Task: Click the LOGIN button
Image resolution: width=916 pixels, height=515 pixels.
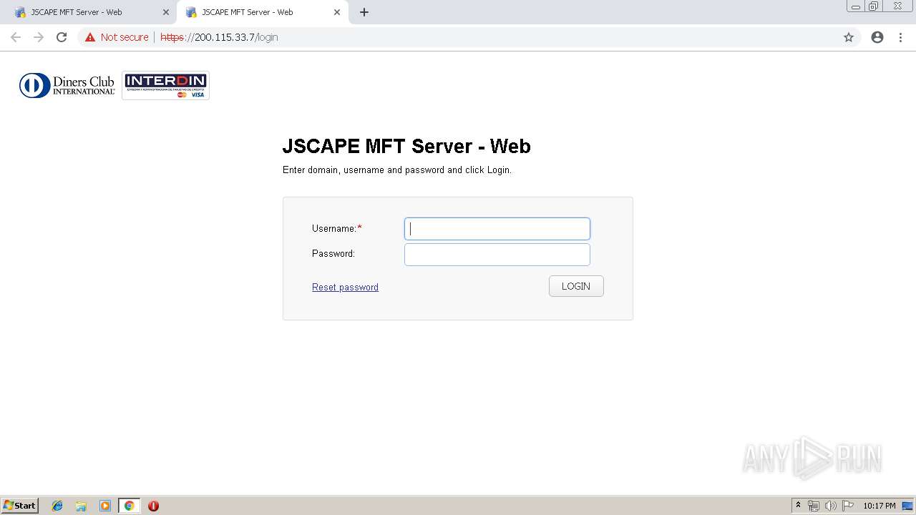Action: (576, 286)
